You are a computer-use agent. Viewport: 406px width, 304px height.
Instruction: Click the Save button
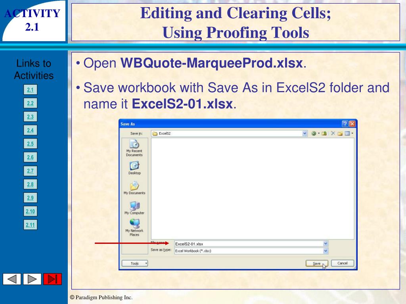(317, 263)
